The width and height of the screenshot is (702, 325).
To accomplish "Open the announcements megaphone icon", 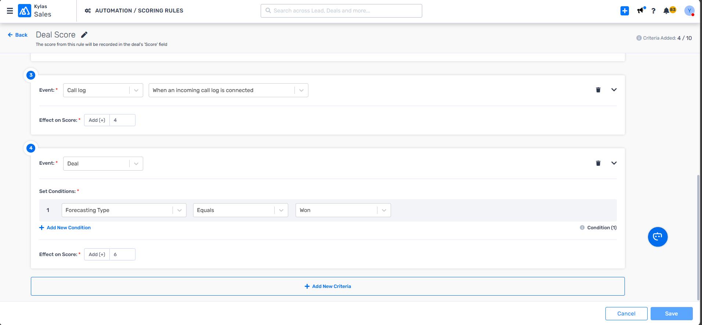I will pos(641,11).
